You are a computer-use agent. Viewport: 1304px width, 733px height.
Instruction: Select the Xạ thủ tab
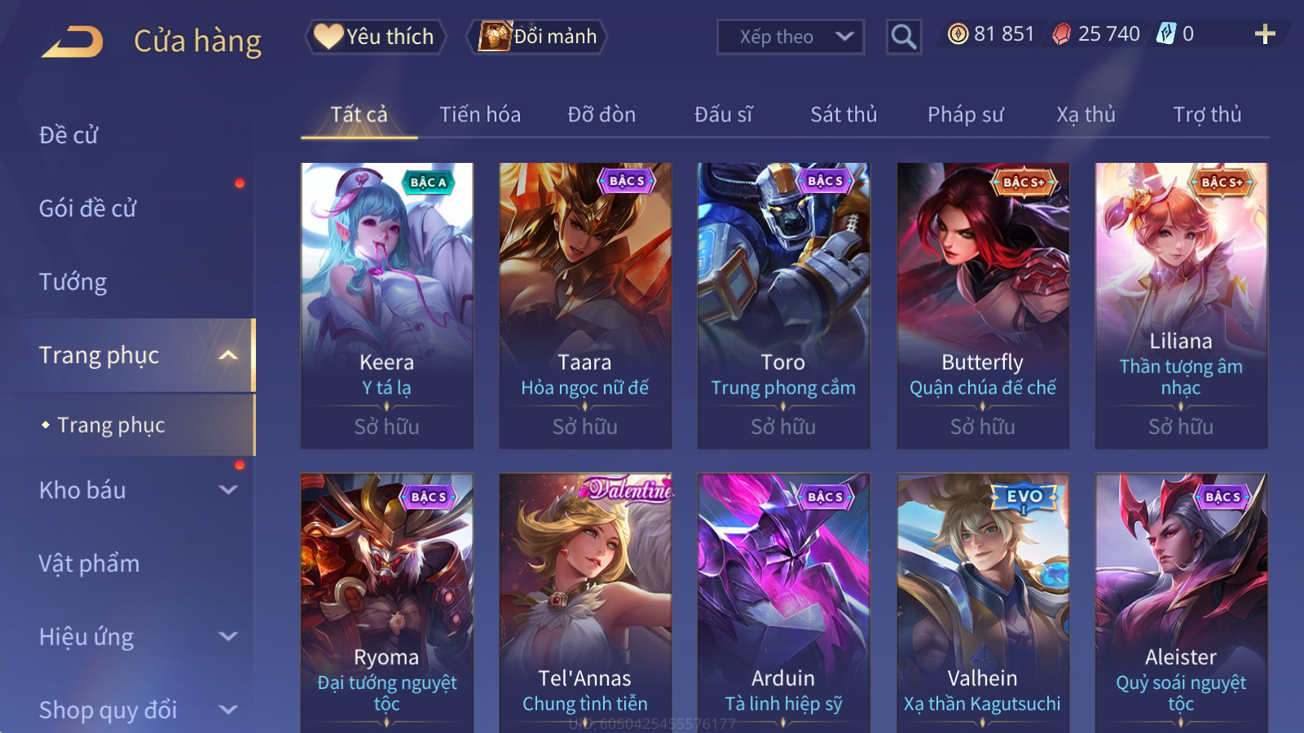pos(1086,115)
